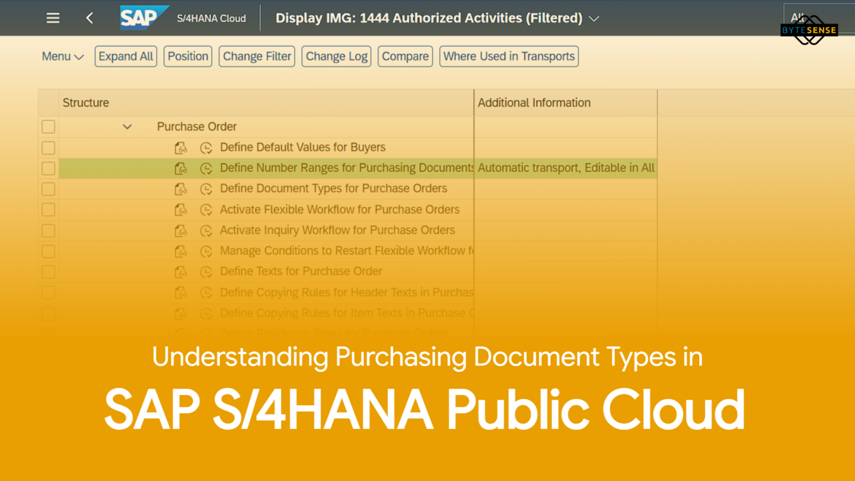855x481 pixels.
Task: Open documentation icon for Copying Rules for Header Texts
Action: pyautogui.click(x=181, y=292)
